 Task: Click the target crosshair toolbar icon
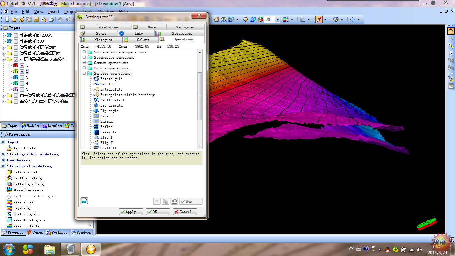pos(246,19)
